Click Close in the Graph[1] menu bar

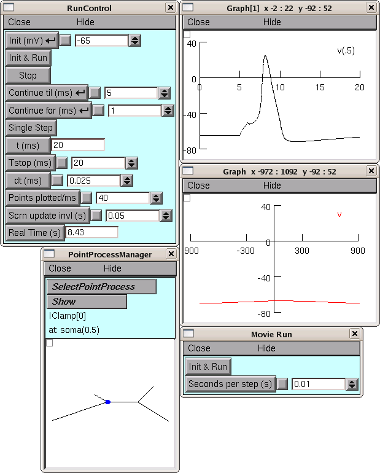[198, 22]
